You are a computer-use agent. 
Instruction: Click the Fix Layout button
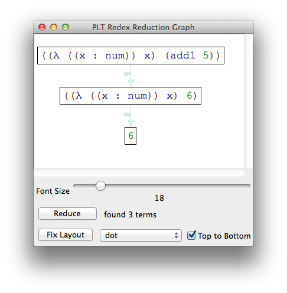[x=66, y=235]
